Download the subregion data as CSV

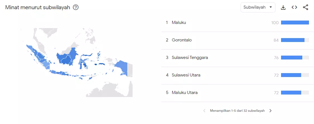click(283, 8)
